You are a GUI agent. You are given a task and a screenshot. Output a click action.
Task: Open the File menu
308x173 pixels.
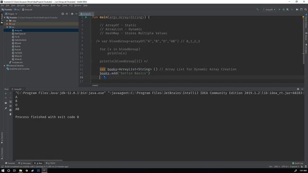pos(2,5)
